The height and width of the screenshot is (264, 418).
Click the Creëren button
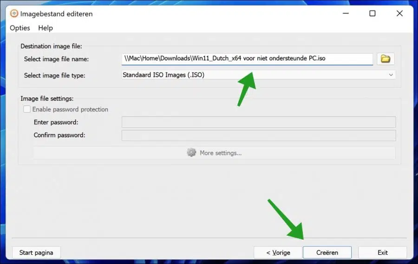tap(327, 252)
